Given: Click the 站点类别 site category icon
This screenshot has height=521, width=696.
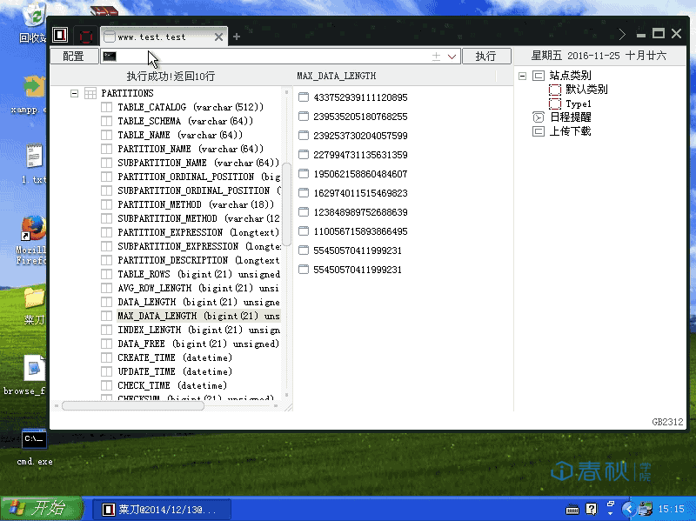Looking at the screenshot, I should click(537, 75).
